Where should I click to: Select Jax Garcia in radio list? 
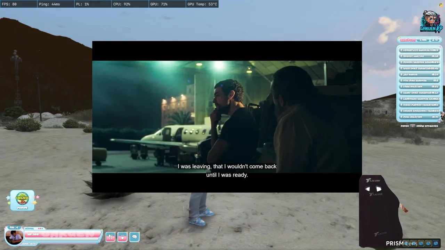coord(420,74)
